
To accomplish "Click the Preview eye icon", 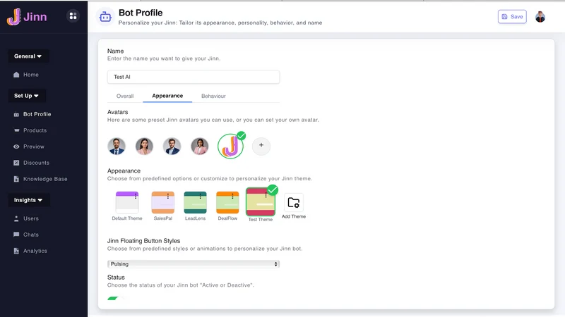I will coord(16,147).
